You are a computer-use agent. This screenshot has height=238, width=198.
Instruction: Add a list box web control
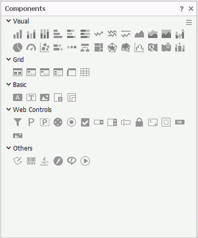112,122
